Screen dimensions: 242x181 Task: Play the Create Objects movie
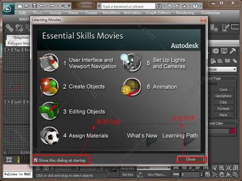tap(49, 87)
